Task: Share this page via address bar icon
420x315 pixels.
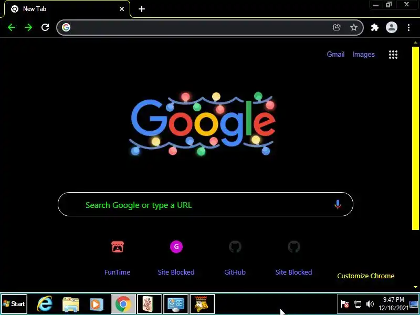Action: pos(337,27)
